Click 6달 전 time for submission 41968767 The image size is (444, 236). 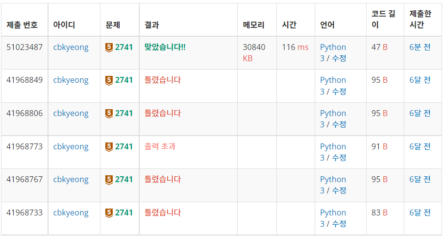(x=420, y=180)
